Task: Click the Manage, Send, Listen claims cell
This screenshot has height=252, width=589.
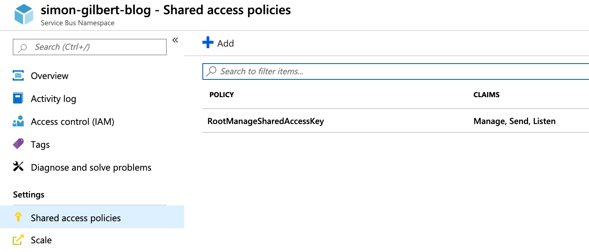Action: coord(514,121)
